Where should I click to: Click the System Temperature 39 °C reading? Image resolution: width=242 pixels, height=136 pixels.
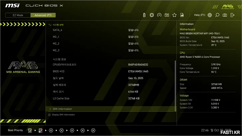(x=214, y=45)
